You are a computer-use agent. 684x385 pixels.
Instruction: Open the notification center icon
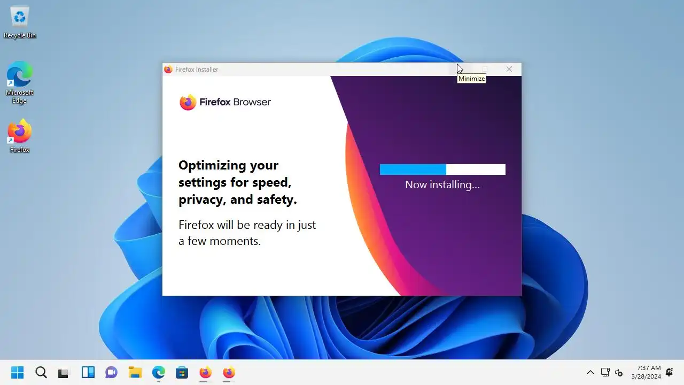(669, 373)
